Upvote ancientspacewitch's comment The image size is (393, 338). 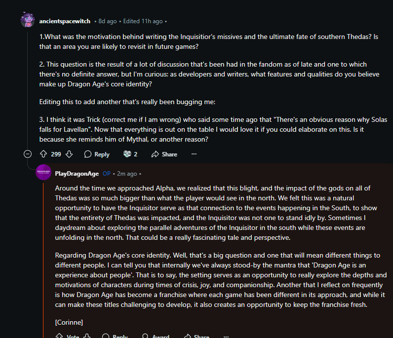coord(43,154)
